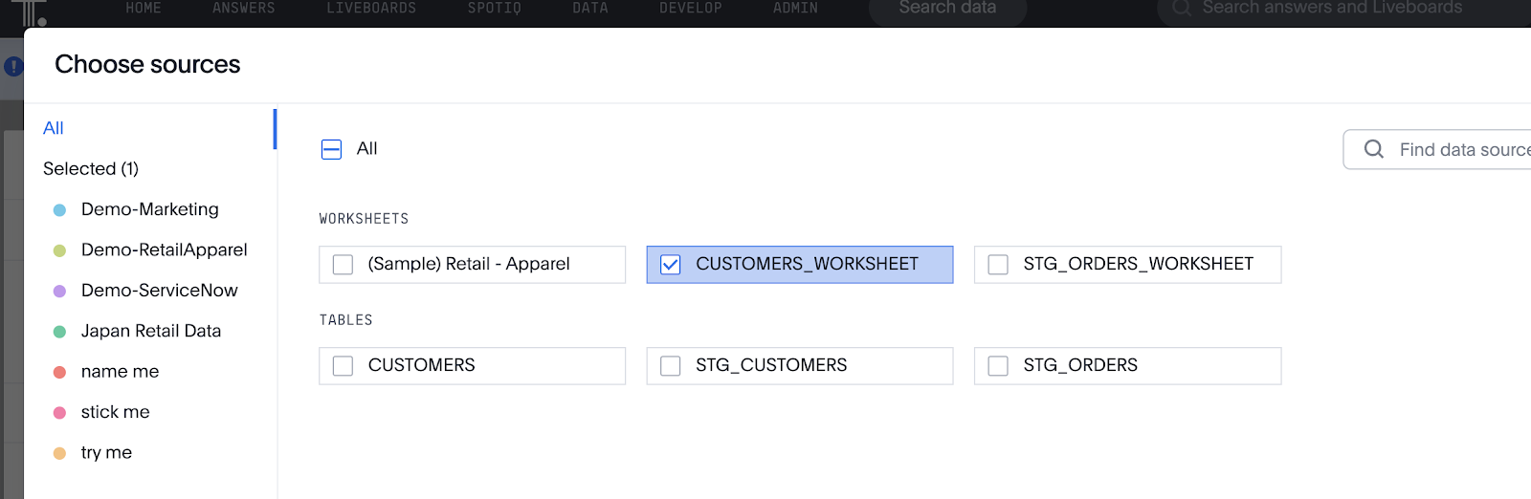Viewport: 1531px width, 499px height.
Task: Check the (Sample) Retail - Apparel worksheet
Action: (x=343, y=265)
